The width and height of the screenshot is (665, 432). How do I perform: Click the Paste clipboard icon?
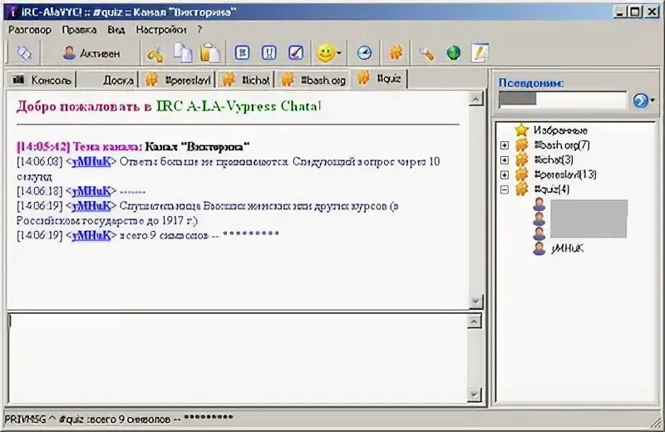pyautogui.click(x=210, y=53)
